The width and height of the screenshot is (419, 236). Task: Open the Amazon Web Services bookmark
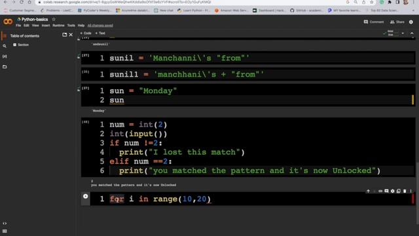coord(231,10)
